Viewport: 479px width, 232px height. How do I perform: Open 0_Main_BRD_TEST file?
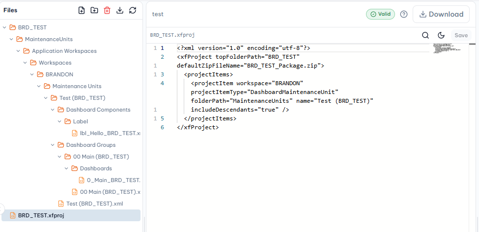pyautogui.click(x=110, y=180)
